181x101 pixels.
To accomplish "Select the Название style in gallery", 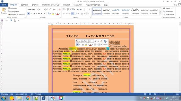I will pos(135,12).
